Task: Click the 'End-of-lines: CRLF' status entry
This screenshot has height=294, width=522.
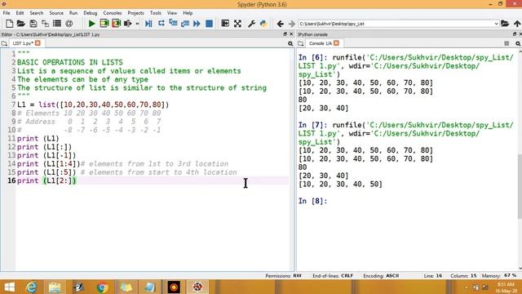Action: pos(333,276)
